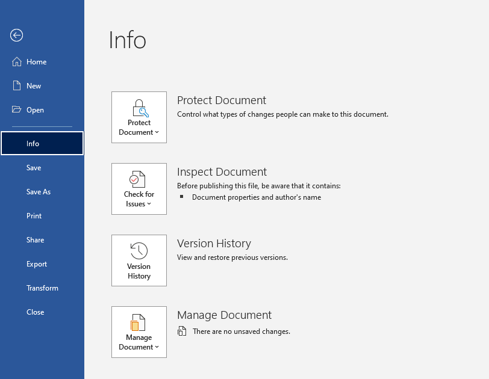489x379 pixels.
Task: Open the Share options
Action: pyautogui.click(x=35, y=239)
